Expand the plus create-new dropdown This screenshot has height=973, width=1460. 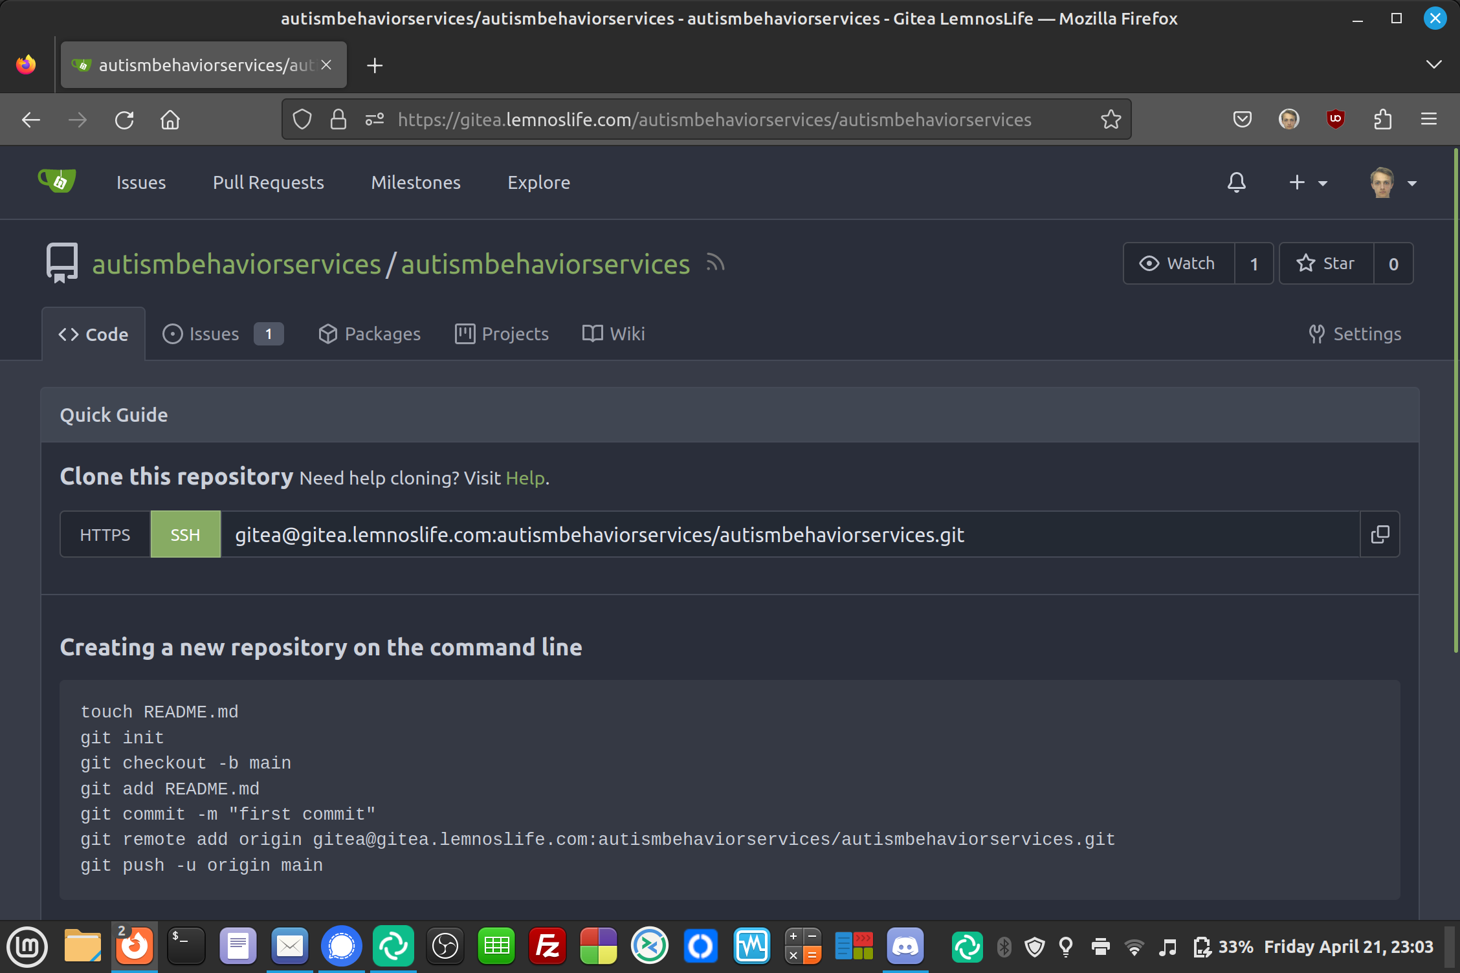(x=1307, y=182)
